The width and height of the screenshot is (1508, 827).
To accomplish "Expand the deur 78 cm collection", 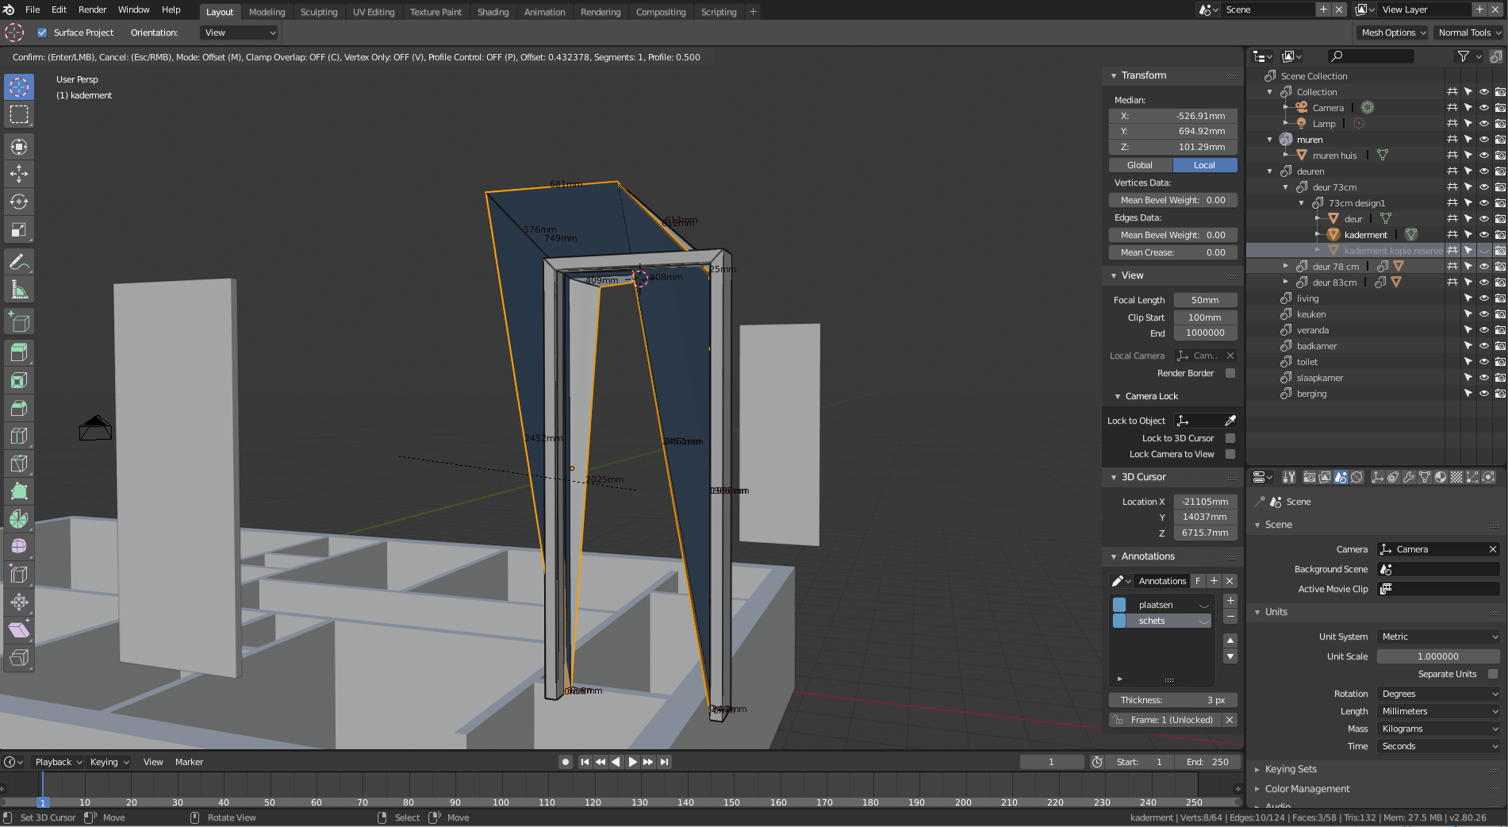I will 1286,266.
